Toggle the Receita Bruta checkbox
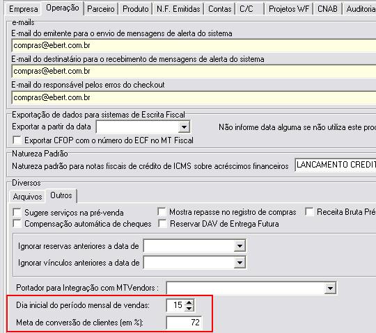 click(x=309, y=212)
